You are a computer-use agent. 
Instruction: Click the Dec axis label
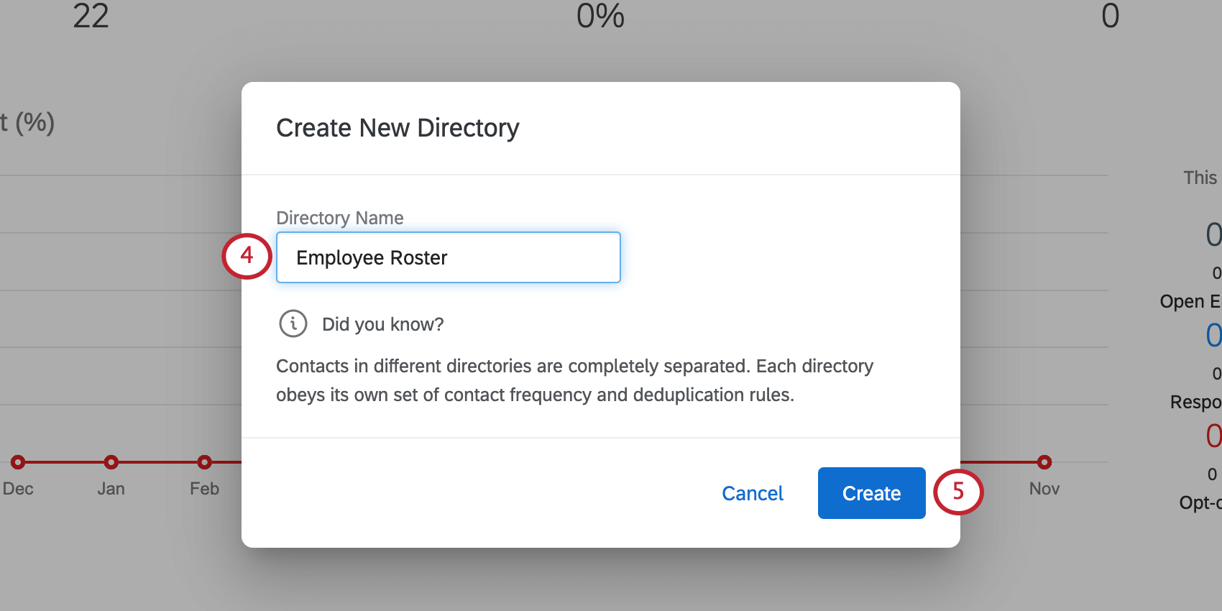(18, 489)
